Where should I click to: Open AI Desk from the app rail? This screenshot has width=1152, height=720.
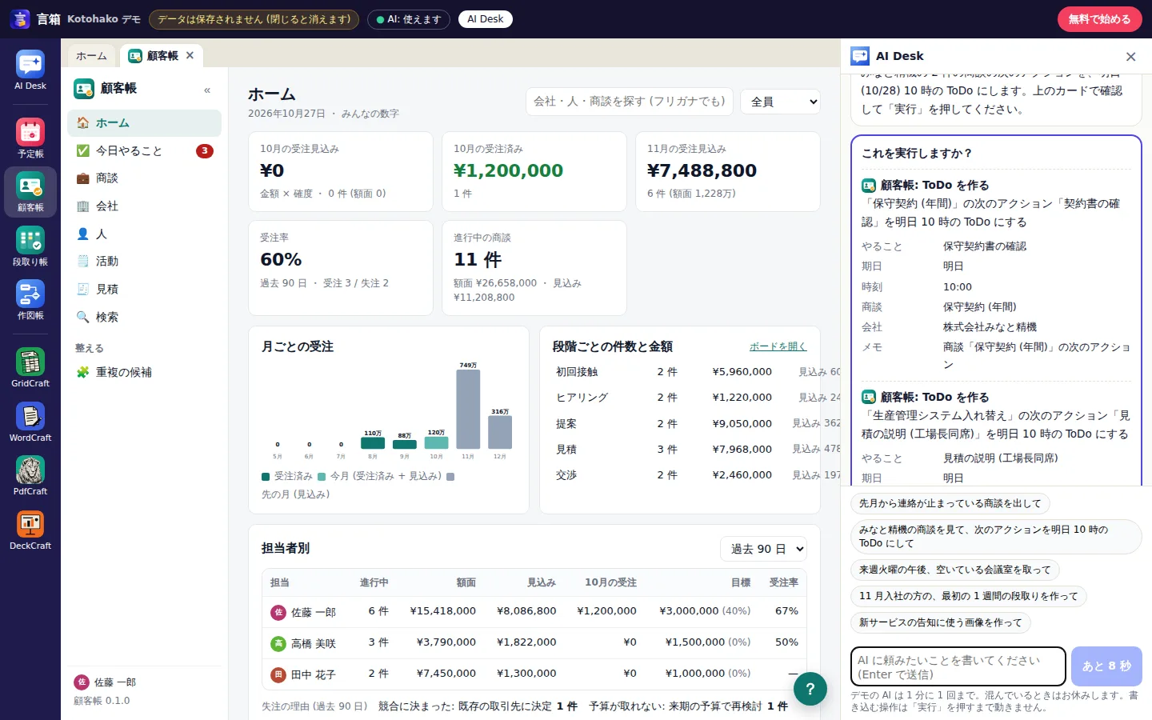(30, 70)
